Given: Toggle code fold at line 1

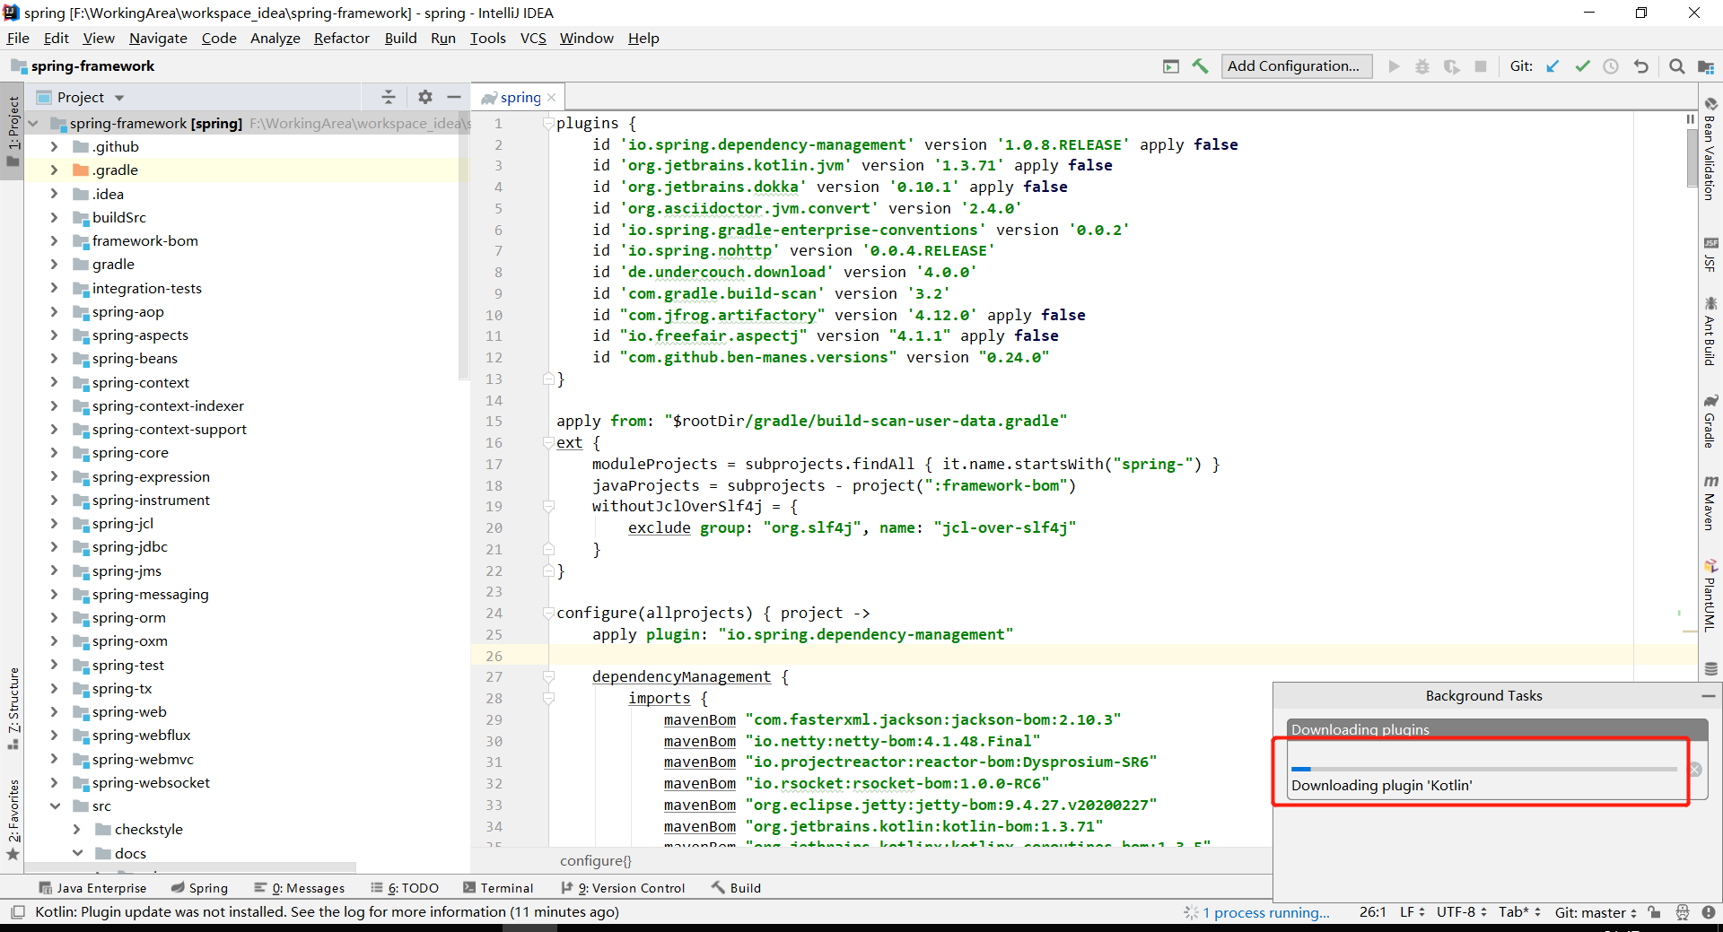Looking at the screenshot, I should point(548,124).
